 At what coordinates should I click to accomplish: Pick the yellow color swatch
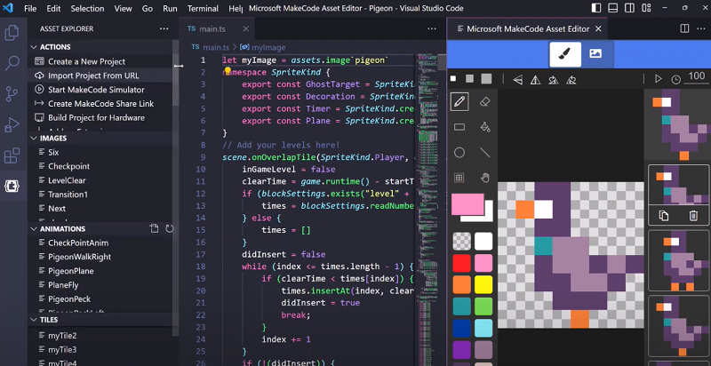(483, 284)
